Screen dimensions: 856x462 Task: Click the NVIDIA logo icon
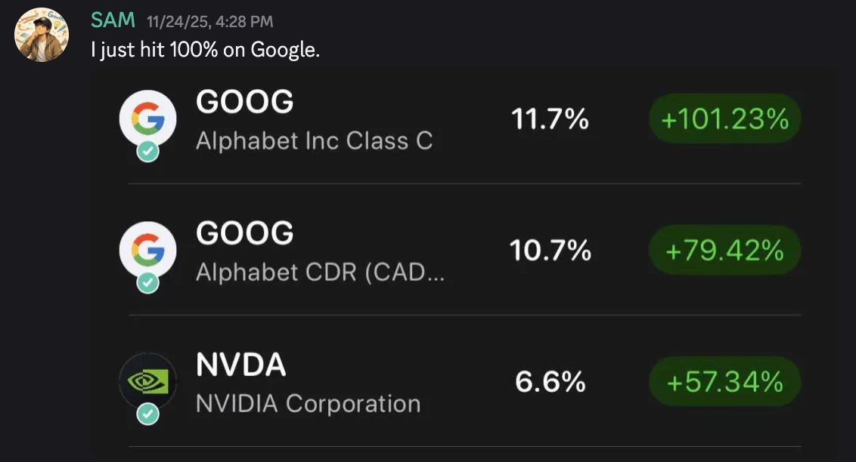[148, 381]
